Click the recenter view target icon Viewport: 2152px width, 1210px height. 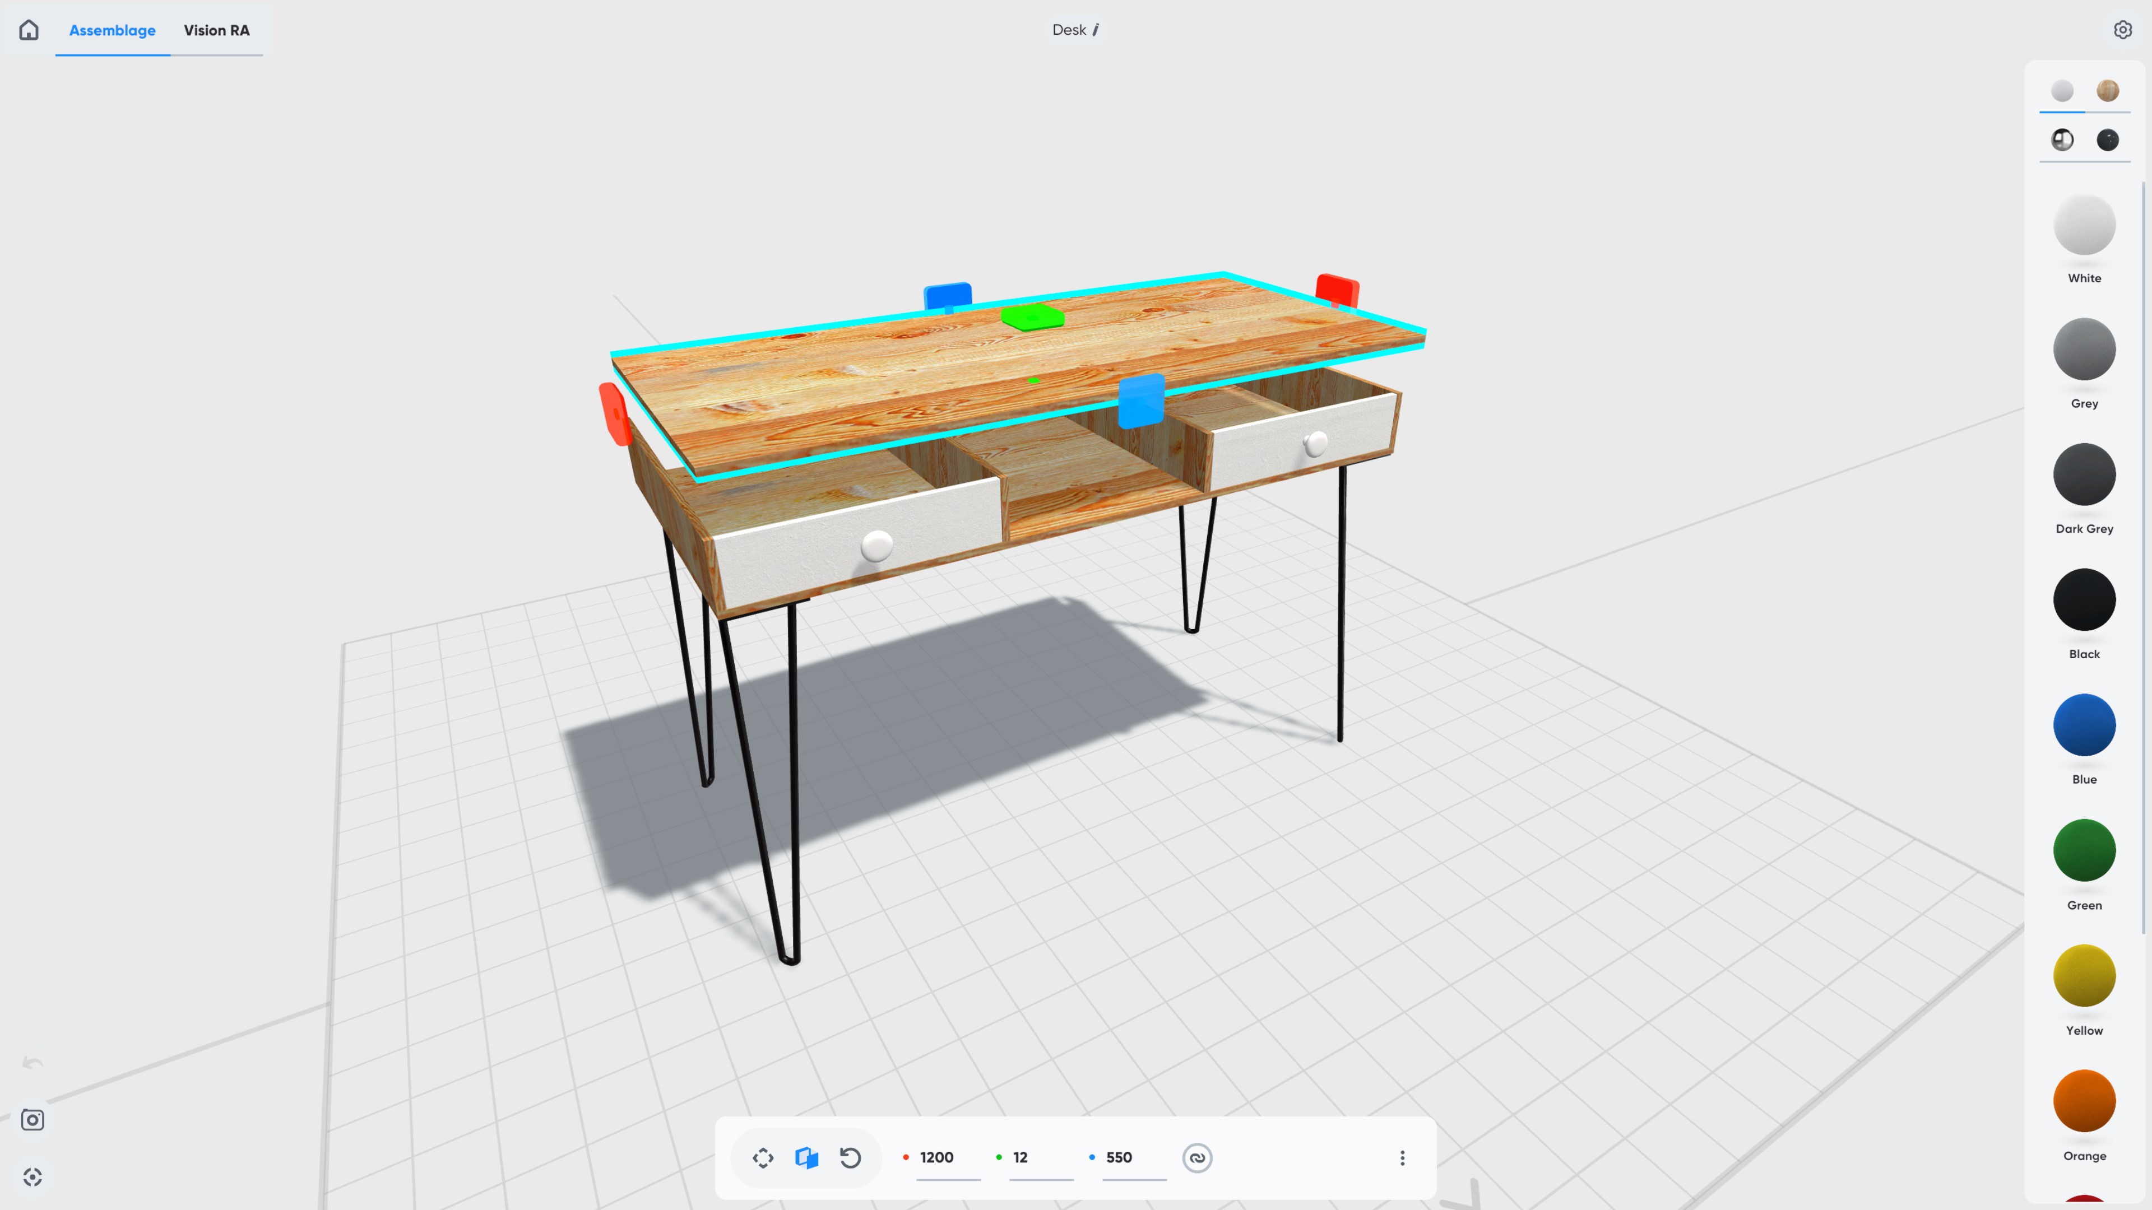pos(33,1176)
